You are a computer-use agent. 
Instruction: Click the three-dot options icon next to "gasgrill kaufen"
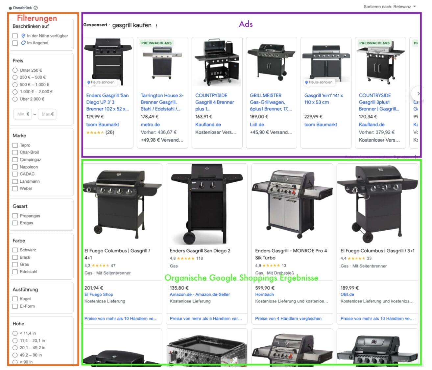(x=157, y=25)
